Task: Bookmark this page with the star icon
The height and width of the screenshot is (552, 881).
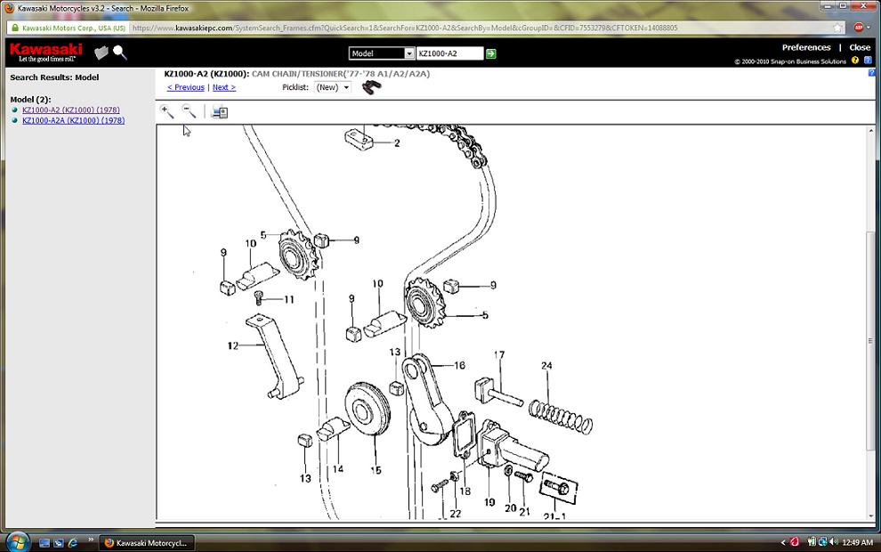Action: pyautogui.click(x=837, y=28)
